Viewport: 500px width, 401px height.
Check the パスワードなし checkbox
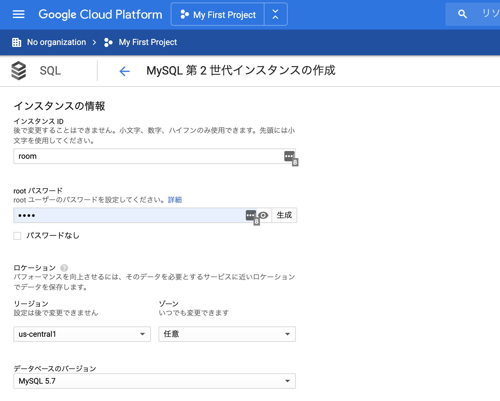tap(17, 236)
